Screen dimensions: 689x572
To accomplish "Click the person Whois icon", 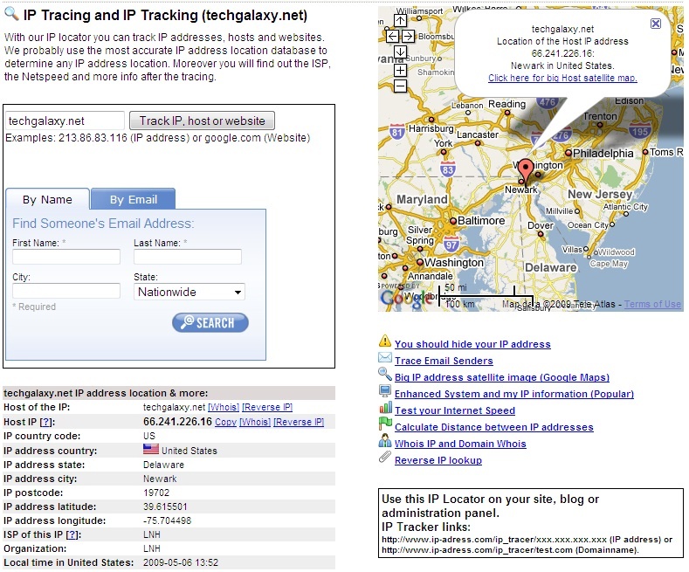I will (385, 440).
